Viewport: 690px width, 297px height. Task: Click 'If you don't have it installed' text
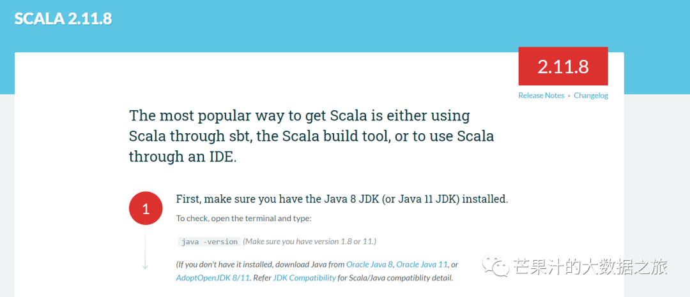(260, 264)
